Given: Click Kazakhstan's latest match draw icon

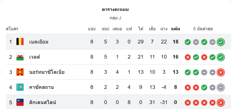Looking at the screenshot, I should [220, 87].
